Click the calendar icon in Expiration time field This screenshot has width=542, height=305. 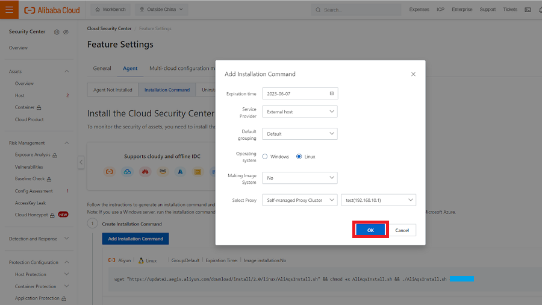331,93
